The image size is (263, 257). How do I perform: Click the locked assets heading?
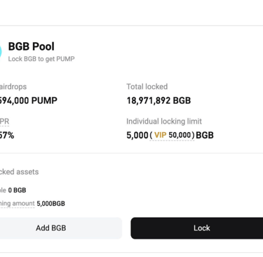[20, 172]
